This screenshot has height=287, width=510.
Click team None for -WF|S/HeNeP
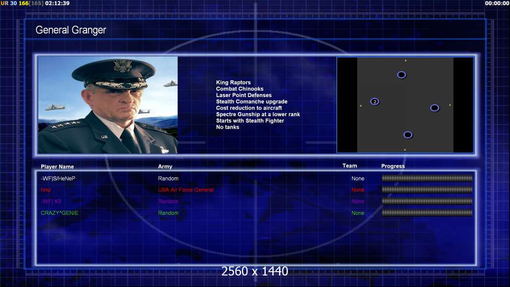[358, 178]
